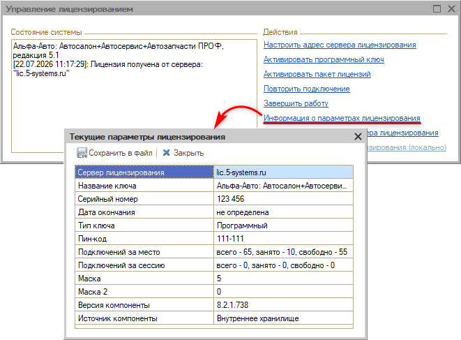The image size is (461, 340).
Task: Select the Название ключа row label
Action: (144, 186)
